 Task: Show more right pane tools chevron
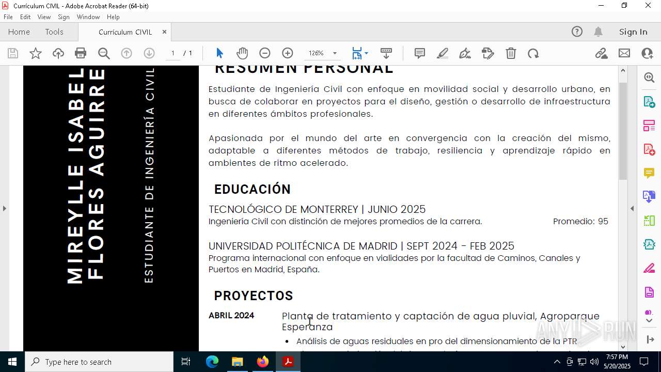click(649, 320)
